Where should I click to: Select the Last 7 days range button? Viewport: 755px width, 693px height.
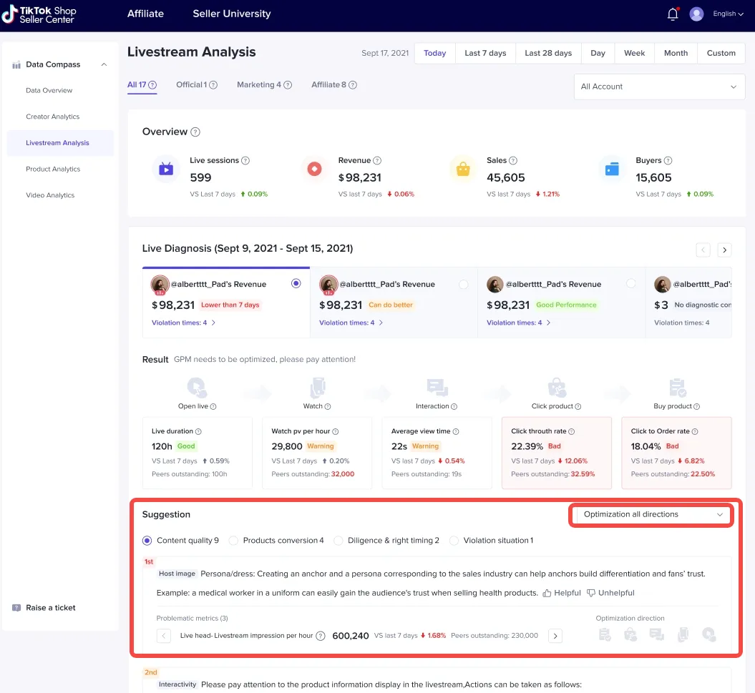(485, 54)
